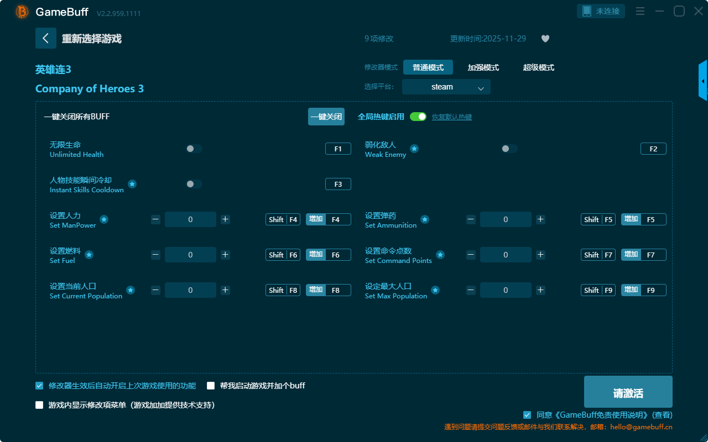Open the hamburger menu in title bar
This screenshot has width=708, height=442.
pyautogui.click(x=640, y=11)
